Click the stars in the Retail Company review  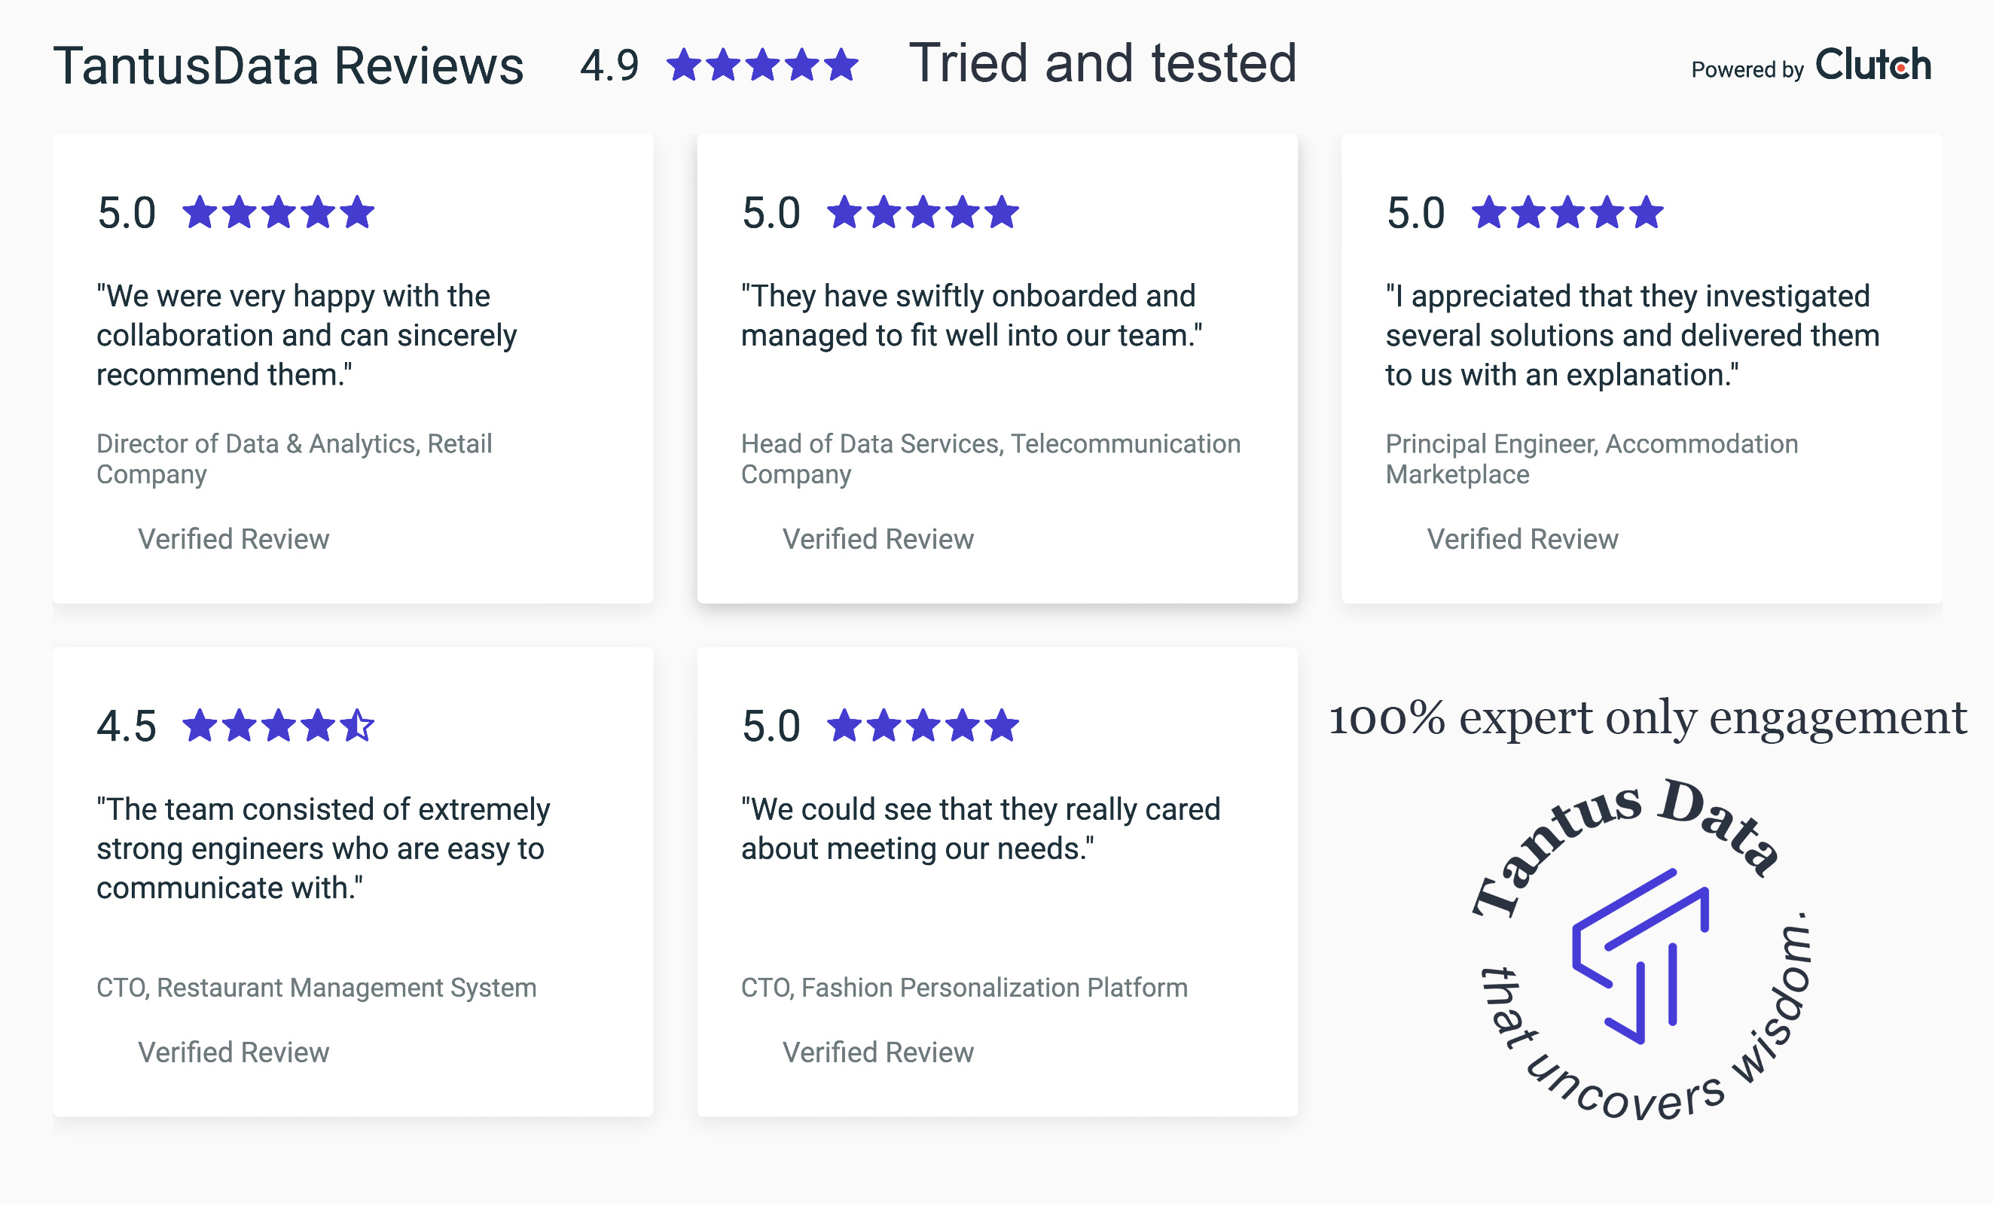tap(278, 212)
